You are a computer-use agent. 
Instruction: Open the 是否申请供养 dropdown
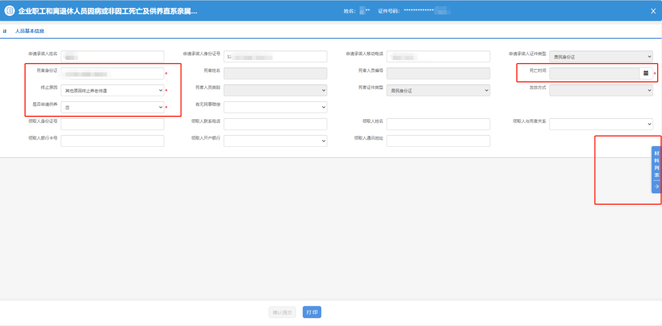[112, 108]
